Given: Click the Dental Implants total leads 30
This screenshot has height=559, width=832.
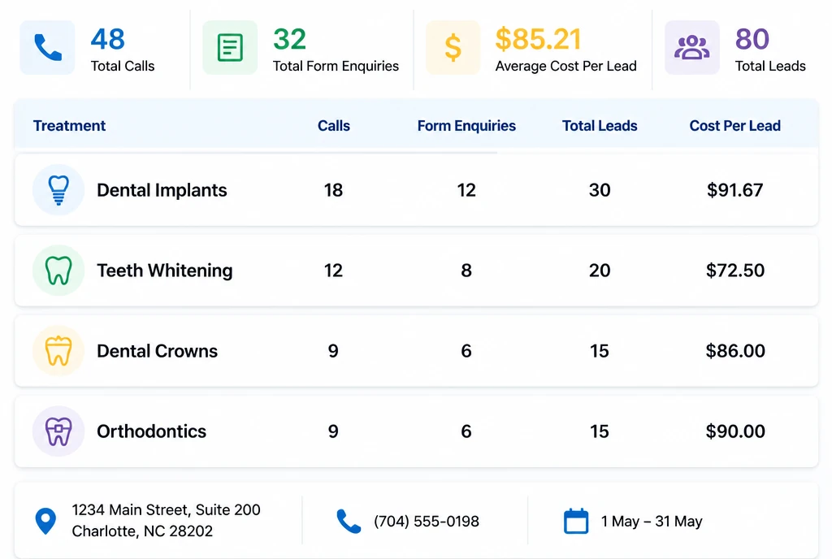Looking at the screenshot, I should (600, 190).
